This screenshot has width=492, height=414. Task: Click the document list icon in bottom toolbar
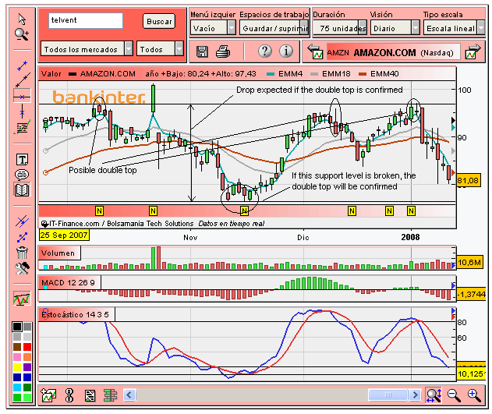[90, 396]
